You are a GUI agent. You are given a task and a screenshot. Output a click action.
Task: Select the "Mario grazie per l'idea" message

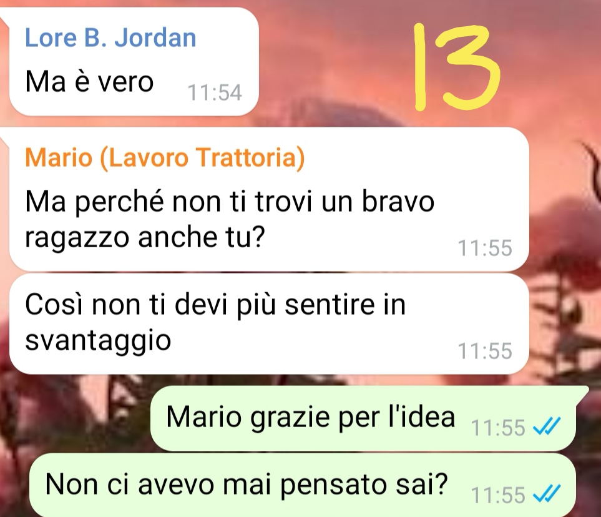[364, 418]
